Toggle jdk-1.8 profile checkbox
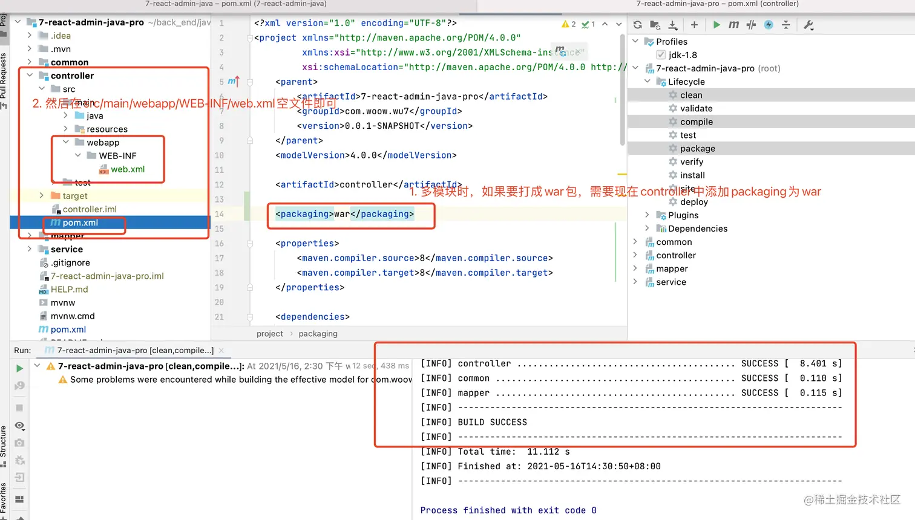The height and width of the screenshot is (520, 915). tap(661, 55)
